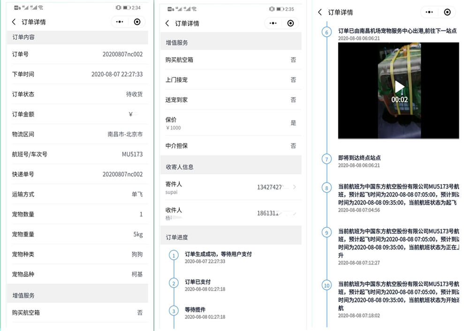
Task: Tap the 订单状态 待收货 row
Action: [x=77, y=94]
